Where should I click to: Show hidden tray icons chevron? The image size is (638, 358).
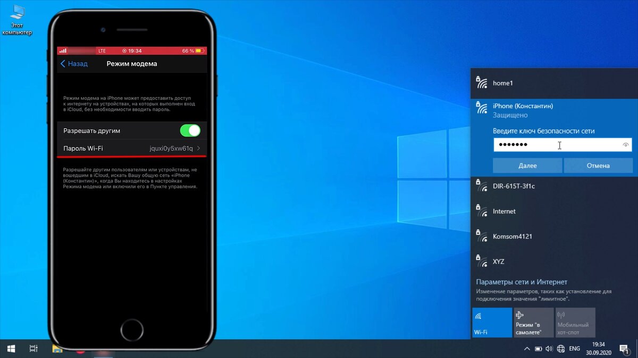tap(527, 349)
